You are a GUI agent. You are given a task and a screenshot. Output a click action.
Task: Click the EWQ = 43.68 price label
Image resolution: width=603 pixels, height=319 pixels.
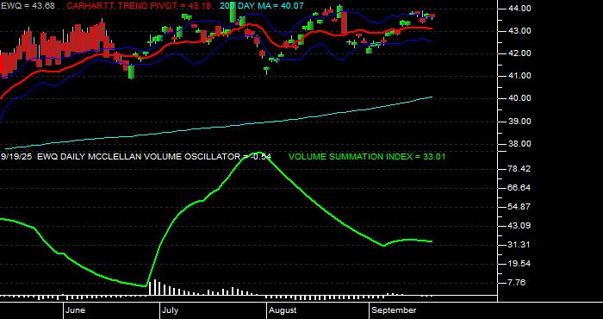click(x=28, y=6)
